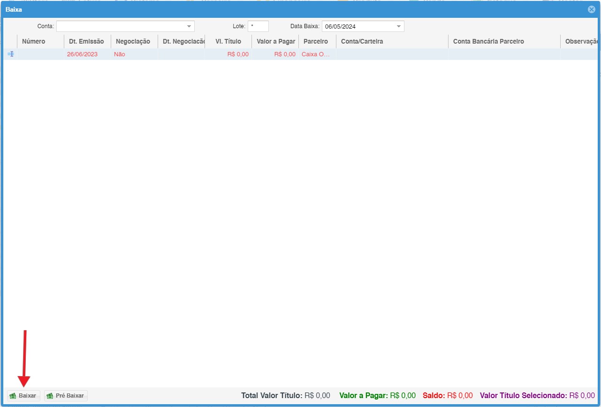Close the Baixa dialog window

tap(591, 9)
